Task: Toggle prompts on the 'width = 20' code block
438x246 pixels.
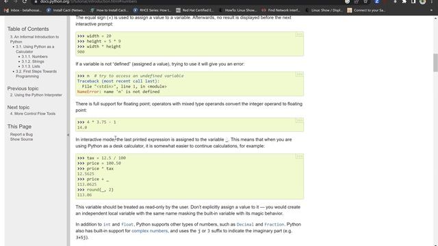Action: tap(299, 35)
